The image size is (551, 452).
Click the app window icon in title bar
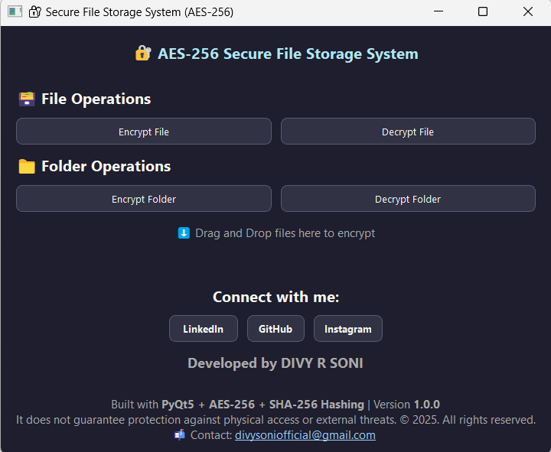point(15,12)
